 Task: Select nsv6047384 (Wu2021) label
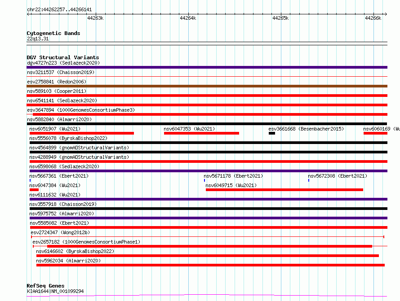55,185
